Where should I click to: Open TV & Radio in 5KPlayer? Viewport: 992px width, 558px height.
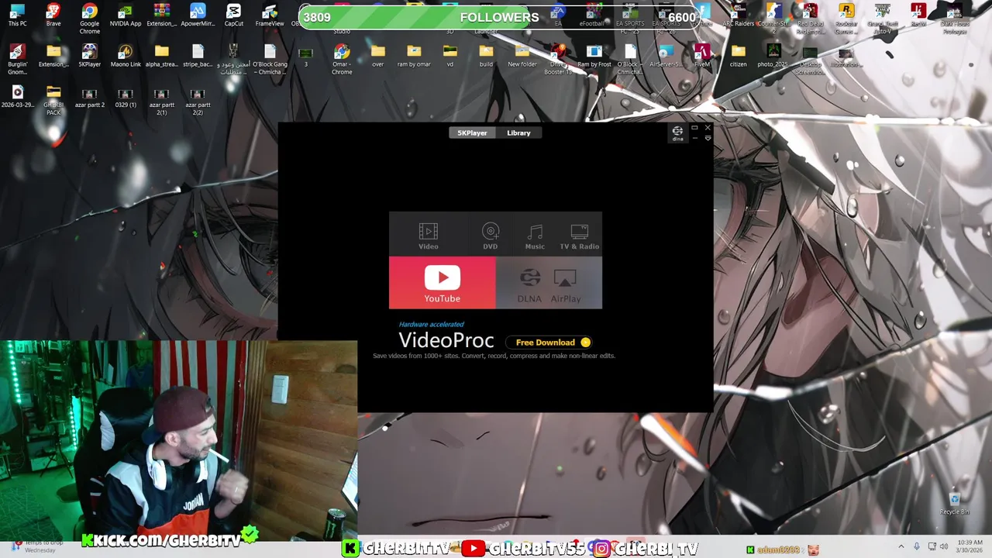click(579, 236)
